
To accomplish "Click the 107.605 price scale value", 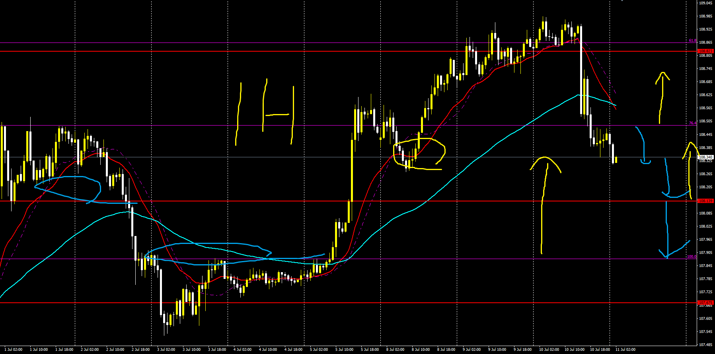I will pyautogui.click(x=706, y=319).
